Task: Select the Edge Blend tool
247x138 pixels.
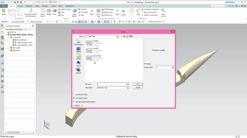Action: click(74, 13)
